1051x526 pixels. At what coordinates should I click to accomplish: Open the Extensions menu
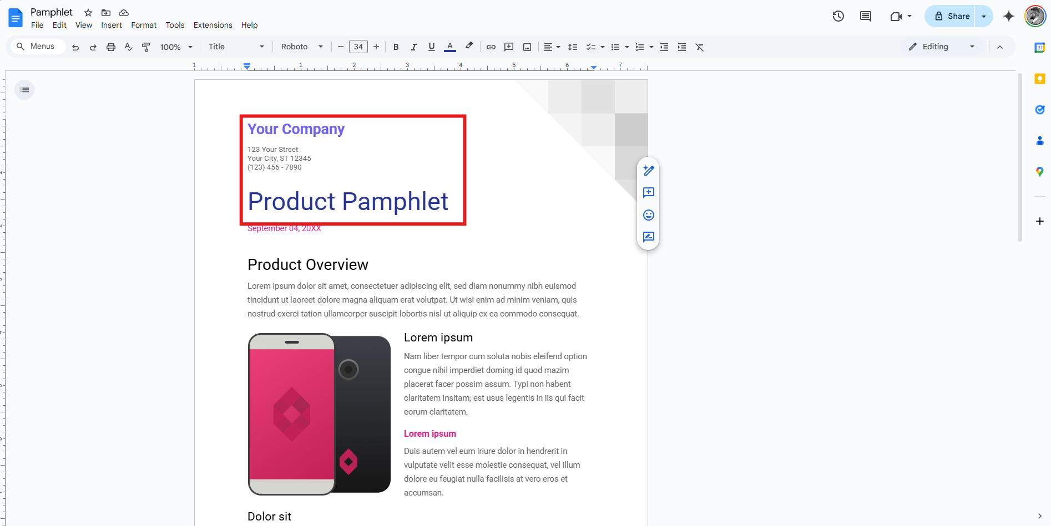coord(213,25)
